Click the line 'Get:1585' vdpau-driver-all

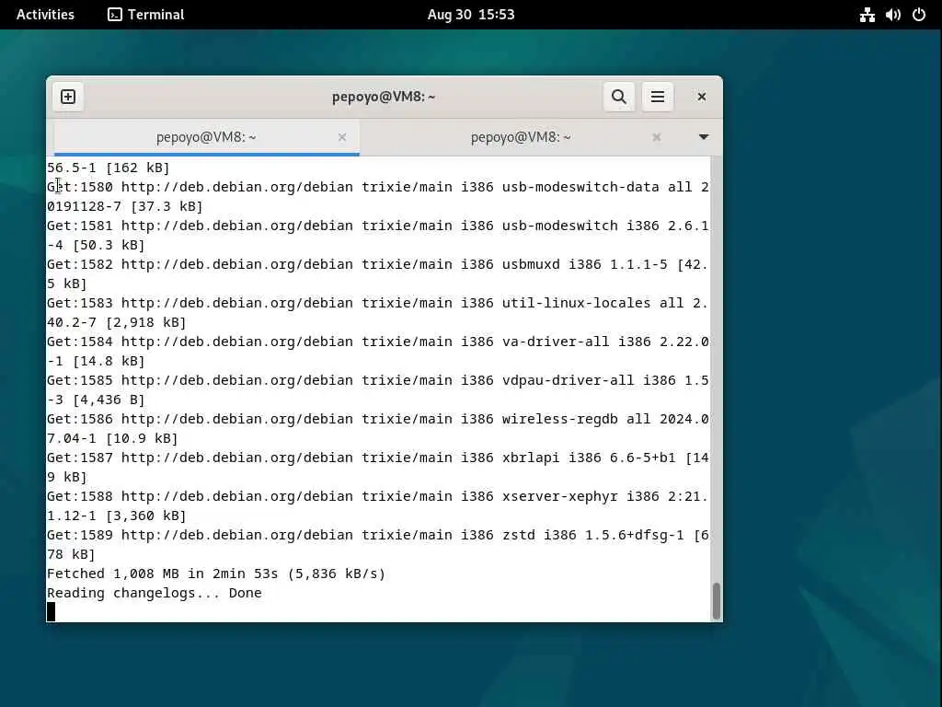[x=378, y=380]
